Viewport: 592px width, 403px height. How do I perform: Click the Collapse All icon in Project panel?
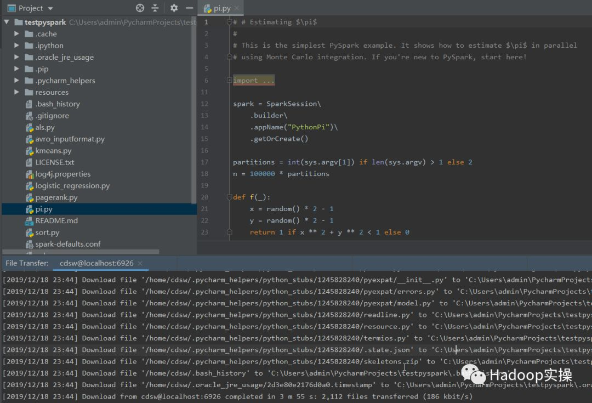(155, 8)
